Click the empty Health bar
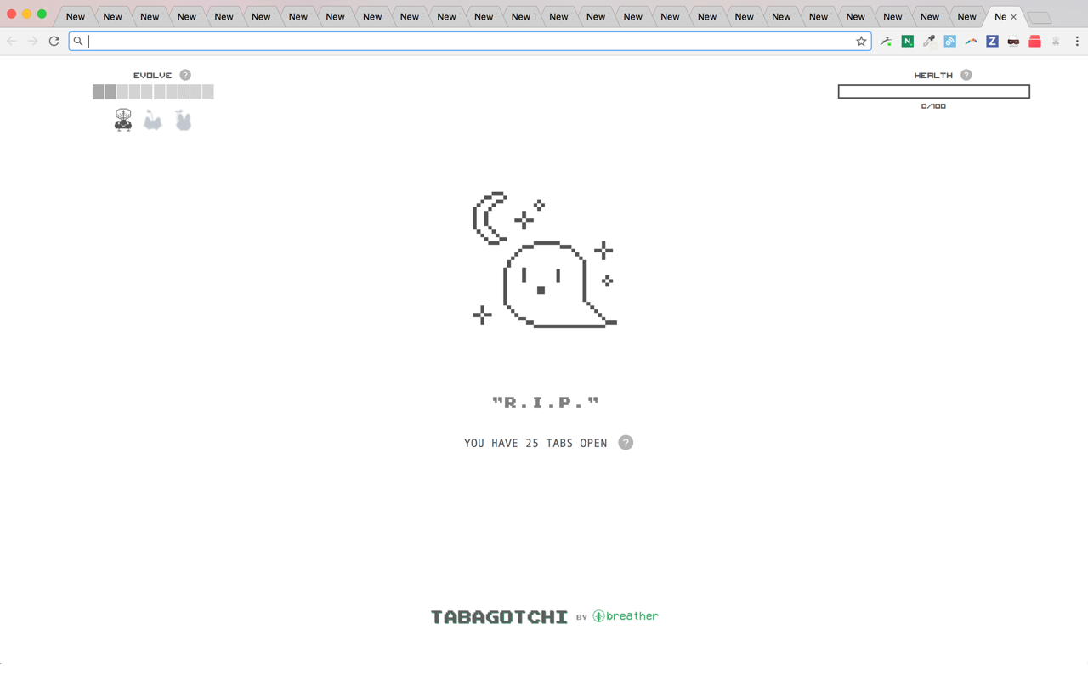The height and width of the screenshot is (680, 1088). point(933,91)
